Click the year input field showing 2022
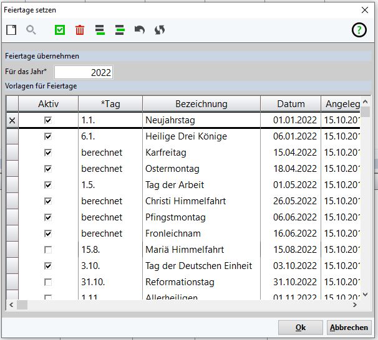378x340 pixels. pos(84,72)
